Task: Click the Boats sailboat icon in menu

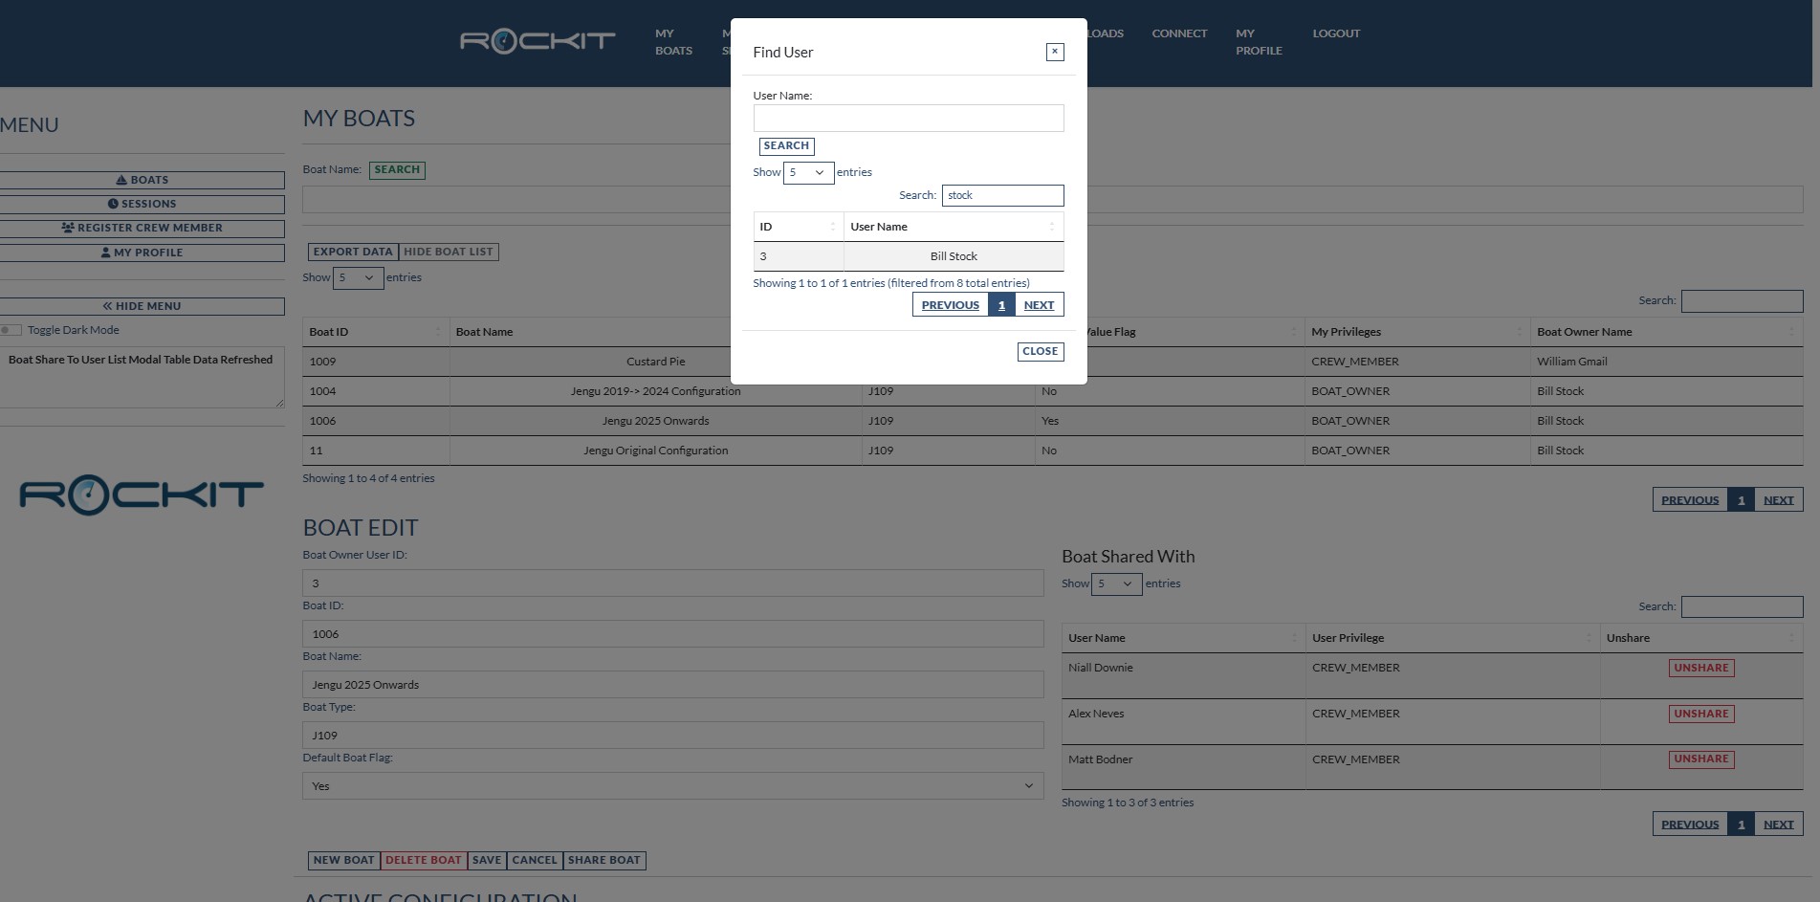Action: [121, 180]
